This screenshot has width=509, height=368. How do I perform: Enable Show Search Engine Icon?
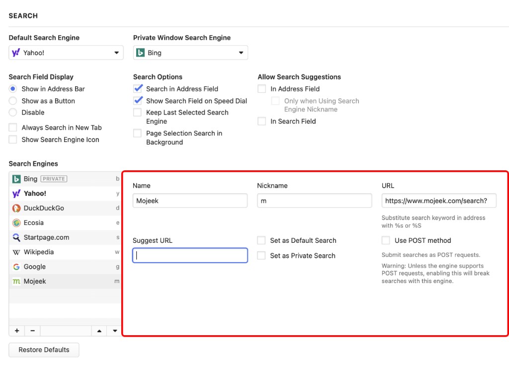[13, 140]
